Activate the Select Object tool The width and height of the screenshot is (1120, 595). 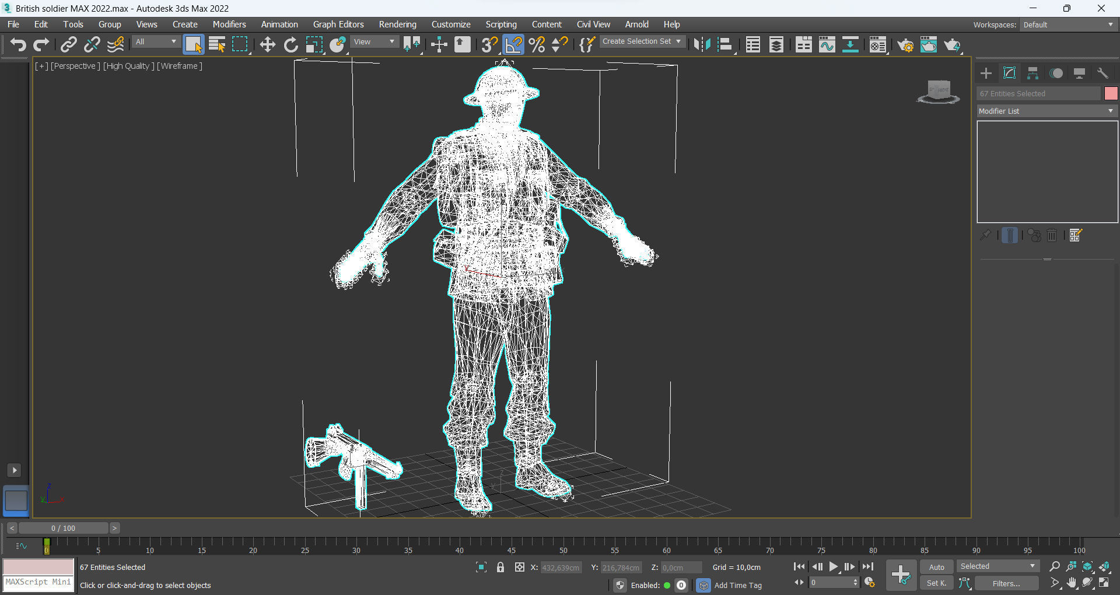click(194, 45)
